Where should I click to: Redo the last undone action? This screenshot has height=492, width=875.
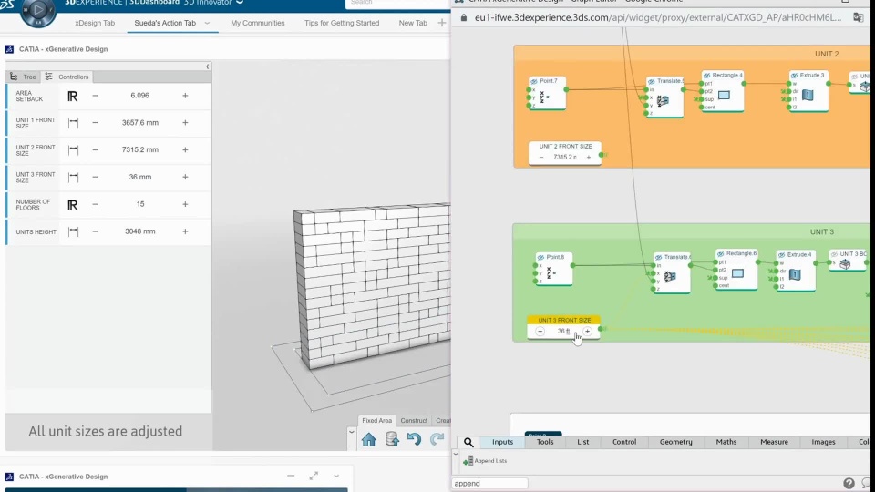point(437,439)
